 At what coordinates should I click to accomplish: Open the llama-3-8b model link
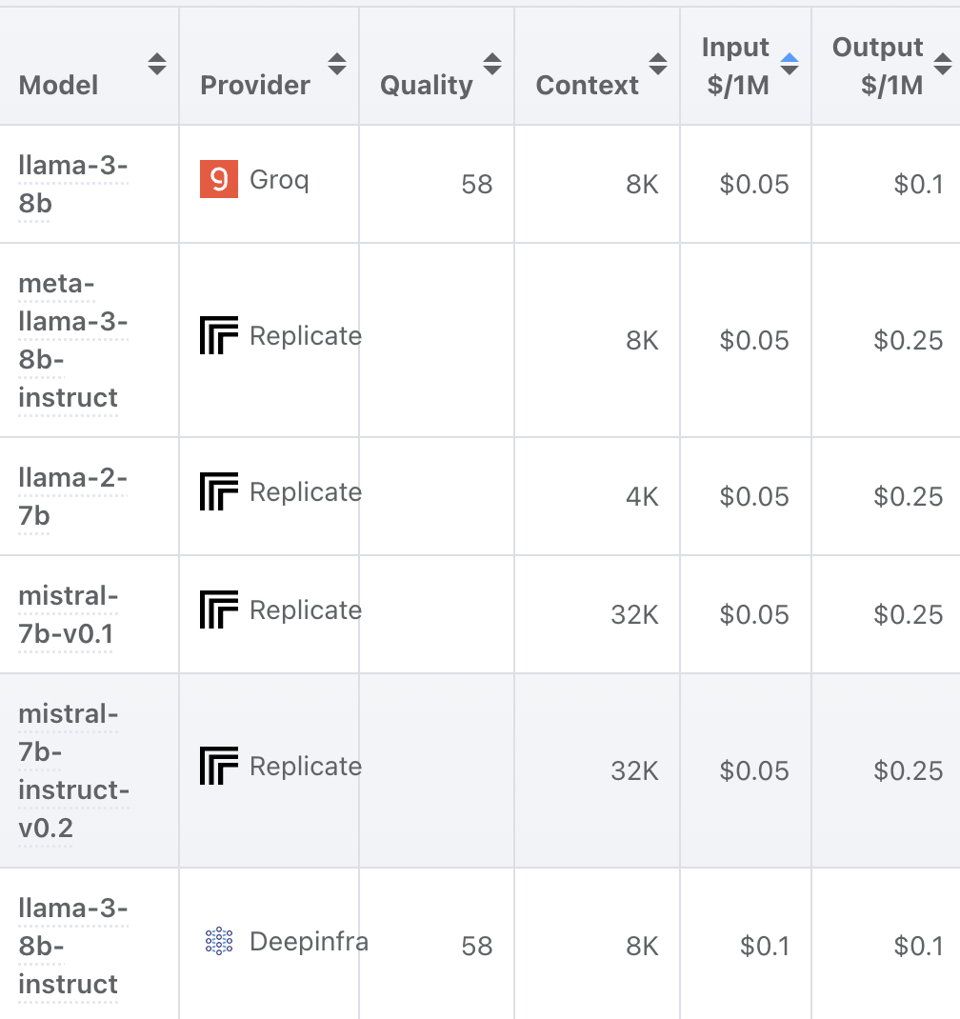click(72, 185)
